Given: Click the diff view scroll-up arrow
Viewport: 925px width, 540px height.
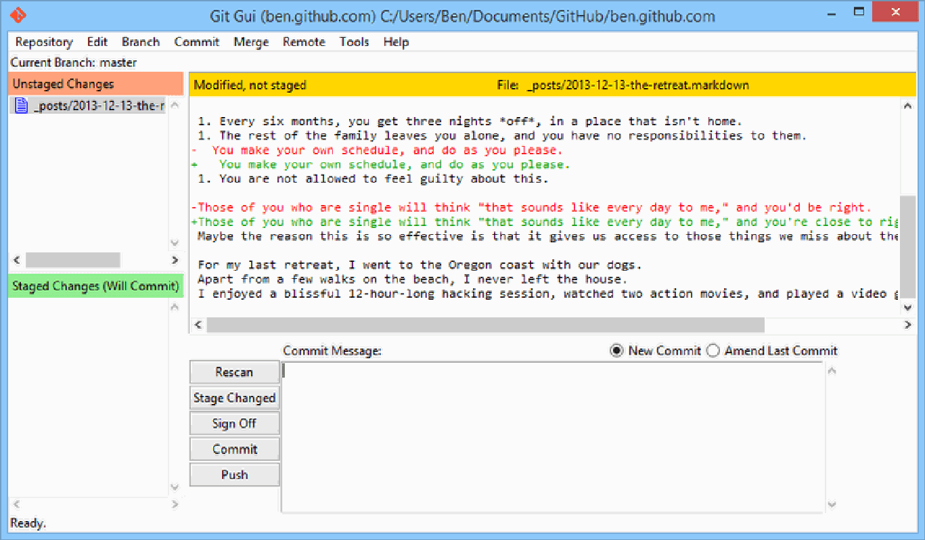Looking at the screenshot, I should 907,106.
